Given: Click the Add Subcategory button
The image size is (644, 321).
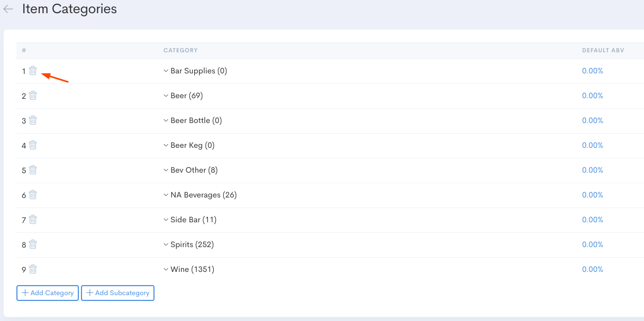Looking at the screenshot, I should point(117,292).
